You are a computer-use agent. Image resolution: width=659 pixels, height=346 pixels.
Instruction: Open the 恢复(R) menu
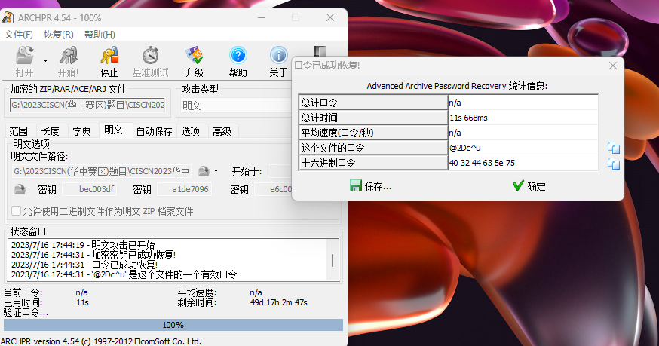[x=58, y=35]
